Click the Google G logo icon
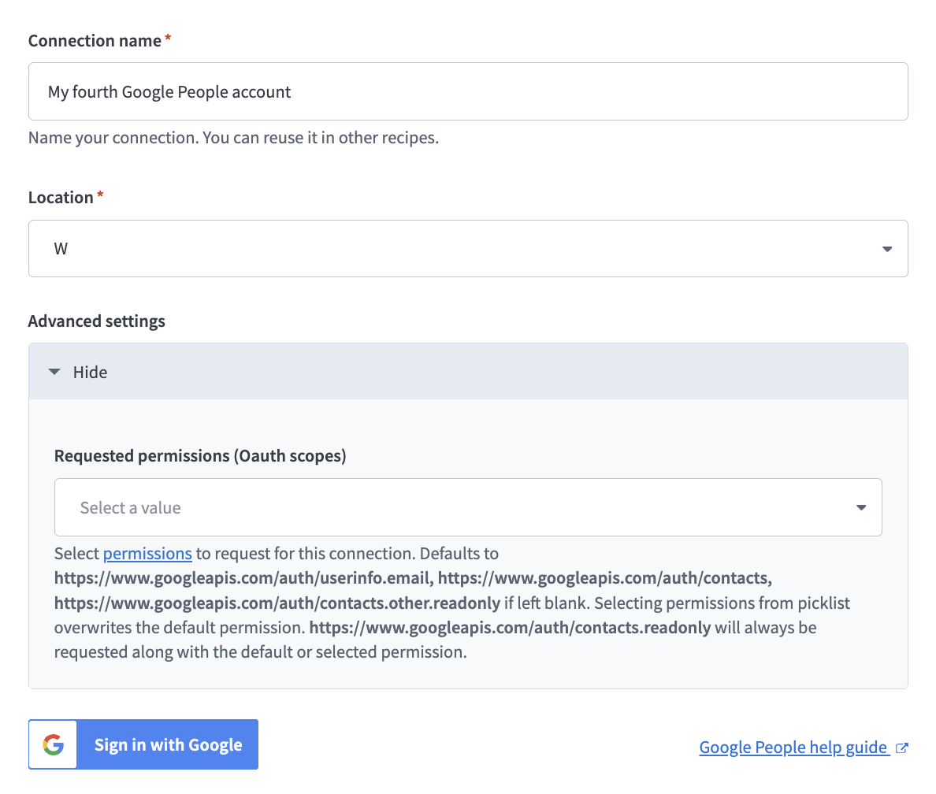Image resolution: width=936 pixels, height=794 pixels. pos(53,744)
